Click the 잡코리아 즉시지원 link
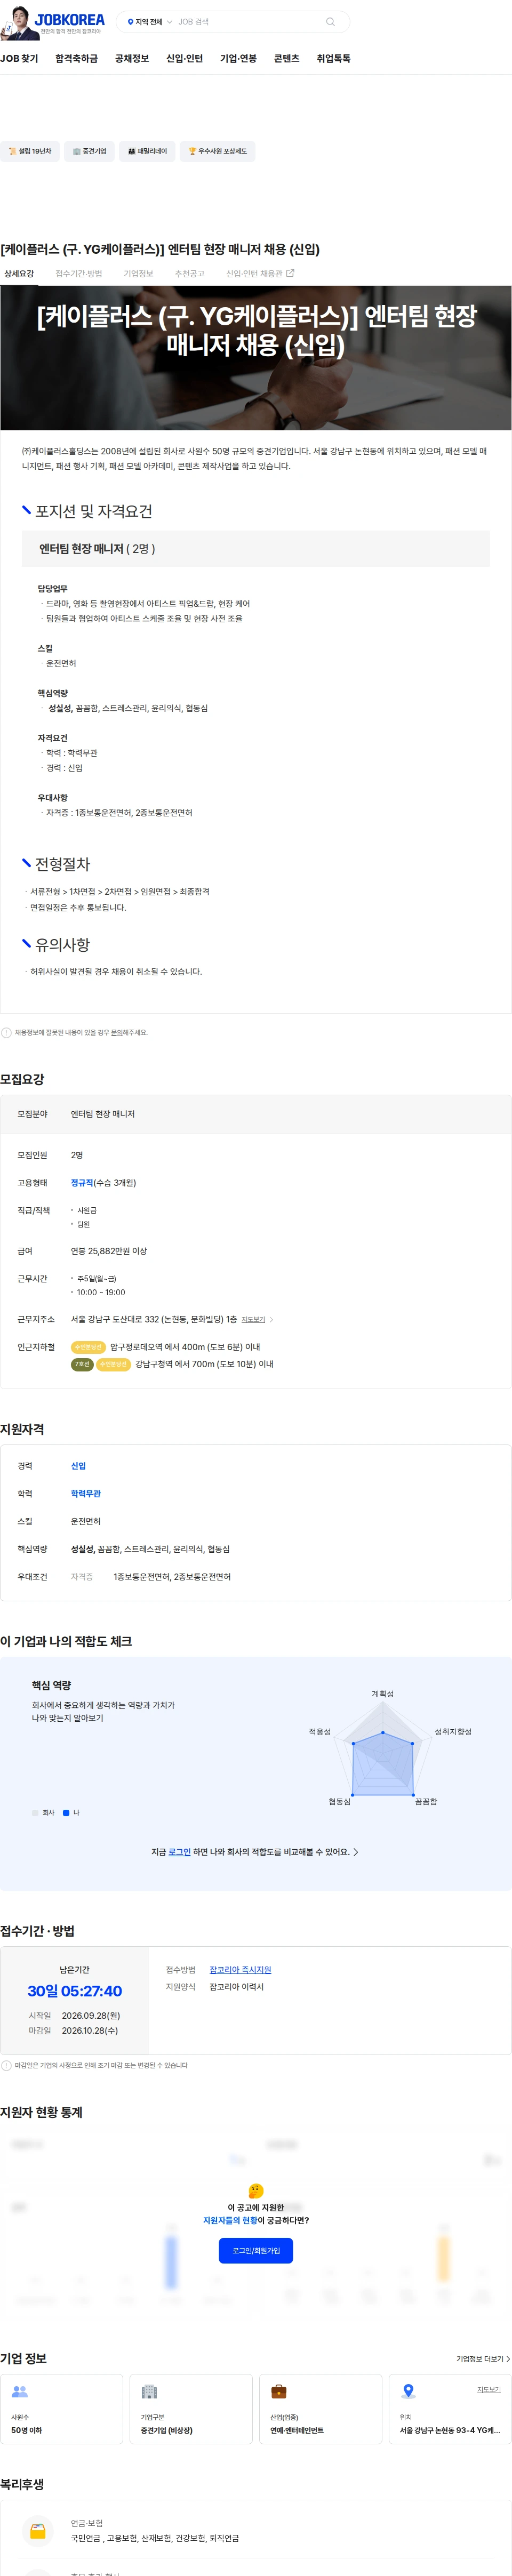The height and width of the screenshot is (2576, 512). tap(240, 1969)
